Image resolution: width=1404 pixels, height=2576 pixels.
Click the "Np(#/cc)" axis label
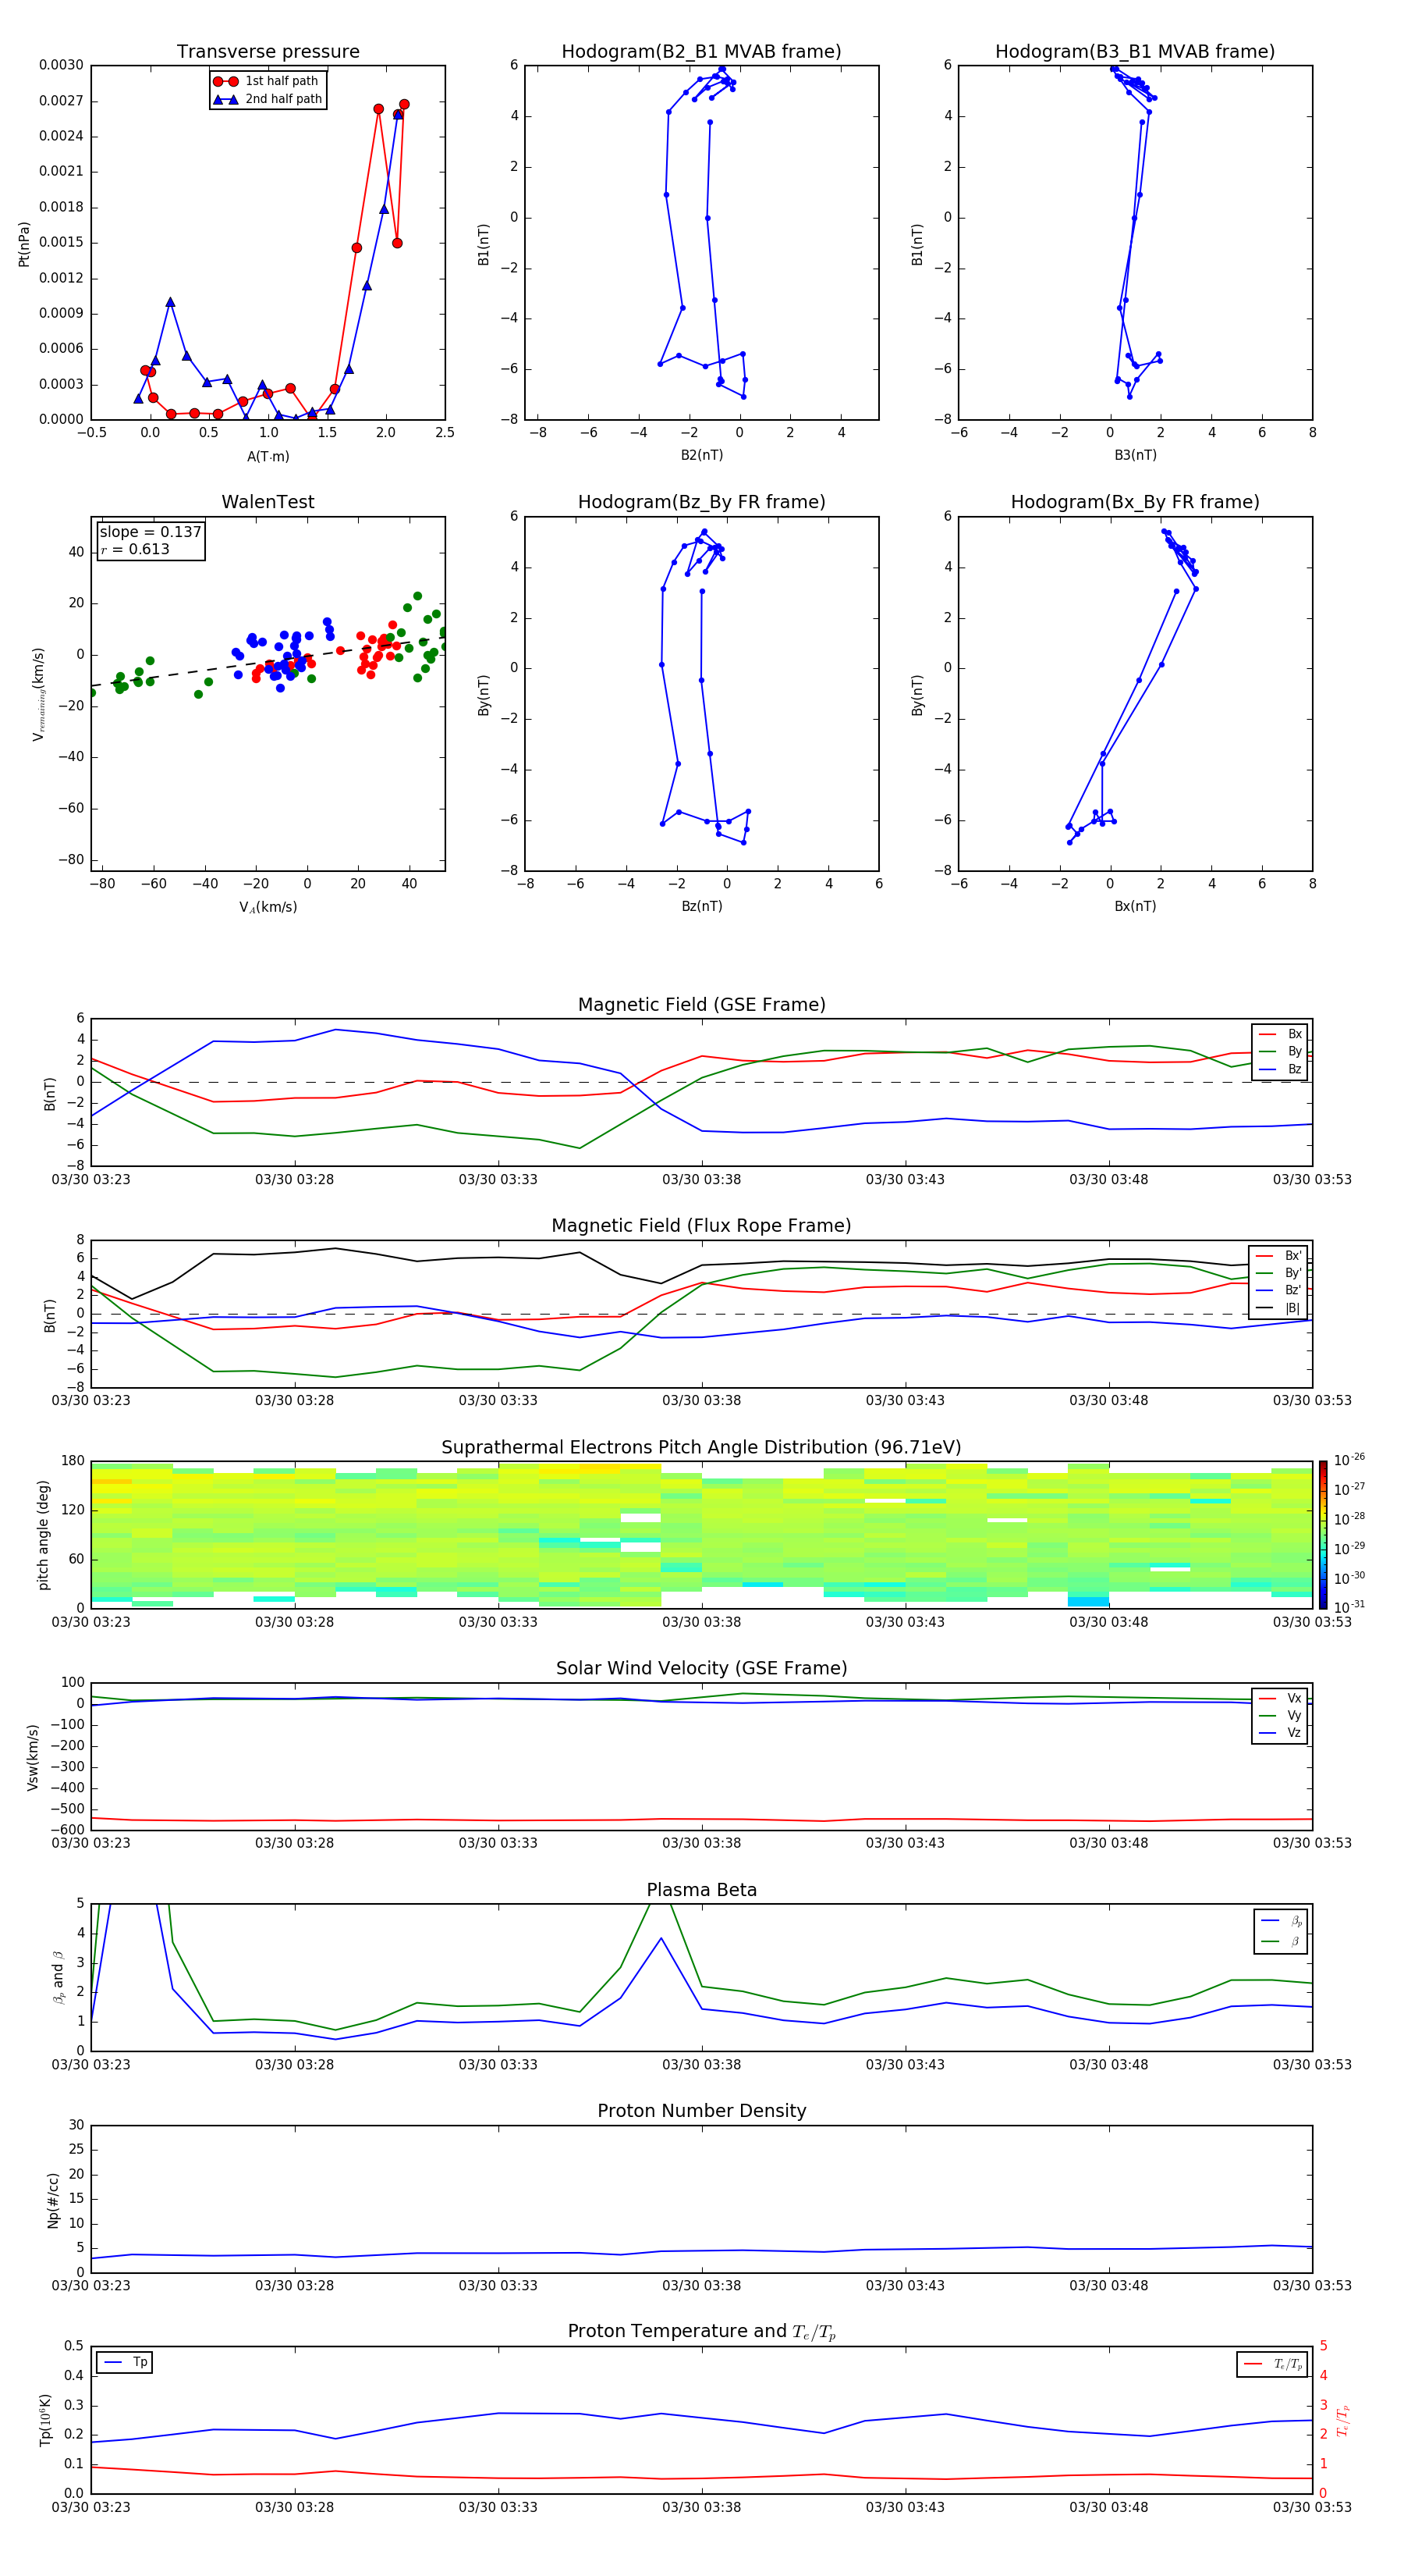coord(53,2199)
